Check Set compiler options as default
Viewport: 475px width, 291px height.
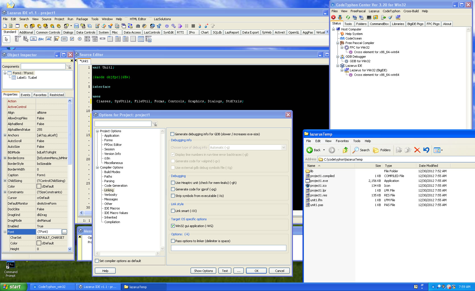click(97, 261)
